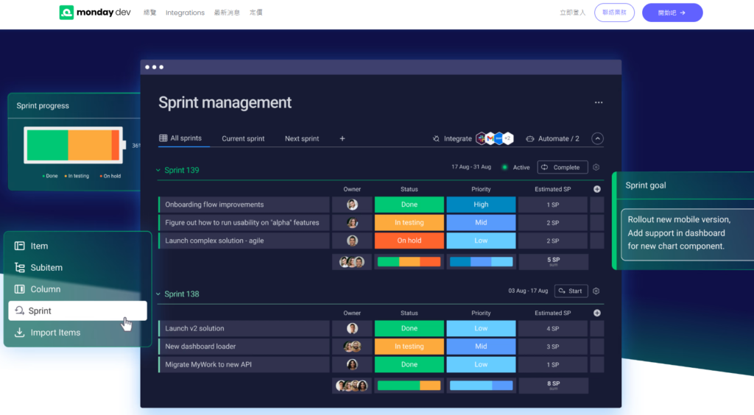The image size is (754, 415).
Task: Open Sprint 139 settings gear icon
Action: (x=596, y=167)
